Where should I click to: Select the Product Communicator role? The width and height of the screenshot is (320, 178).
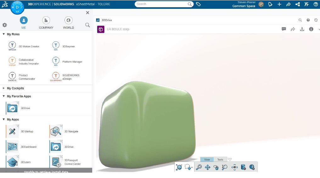tap(22, 77)
